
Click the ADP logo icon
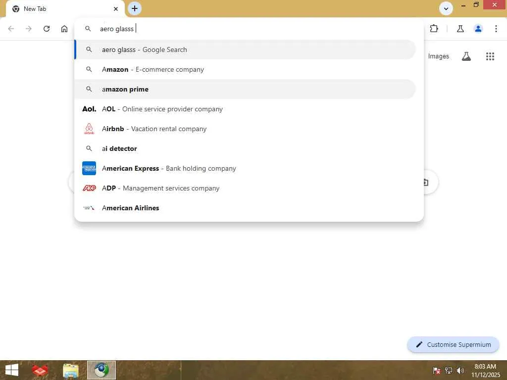click(89, 188)
